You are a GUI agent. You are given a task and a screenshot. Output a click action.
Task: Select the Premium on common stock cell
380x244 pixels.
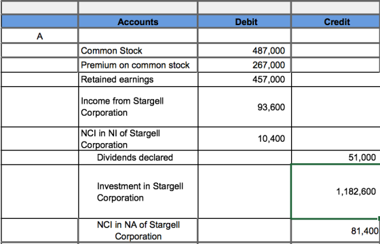click(x=138, y=65)
